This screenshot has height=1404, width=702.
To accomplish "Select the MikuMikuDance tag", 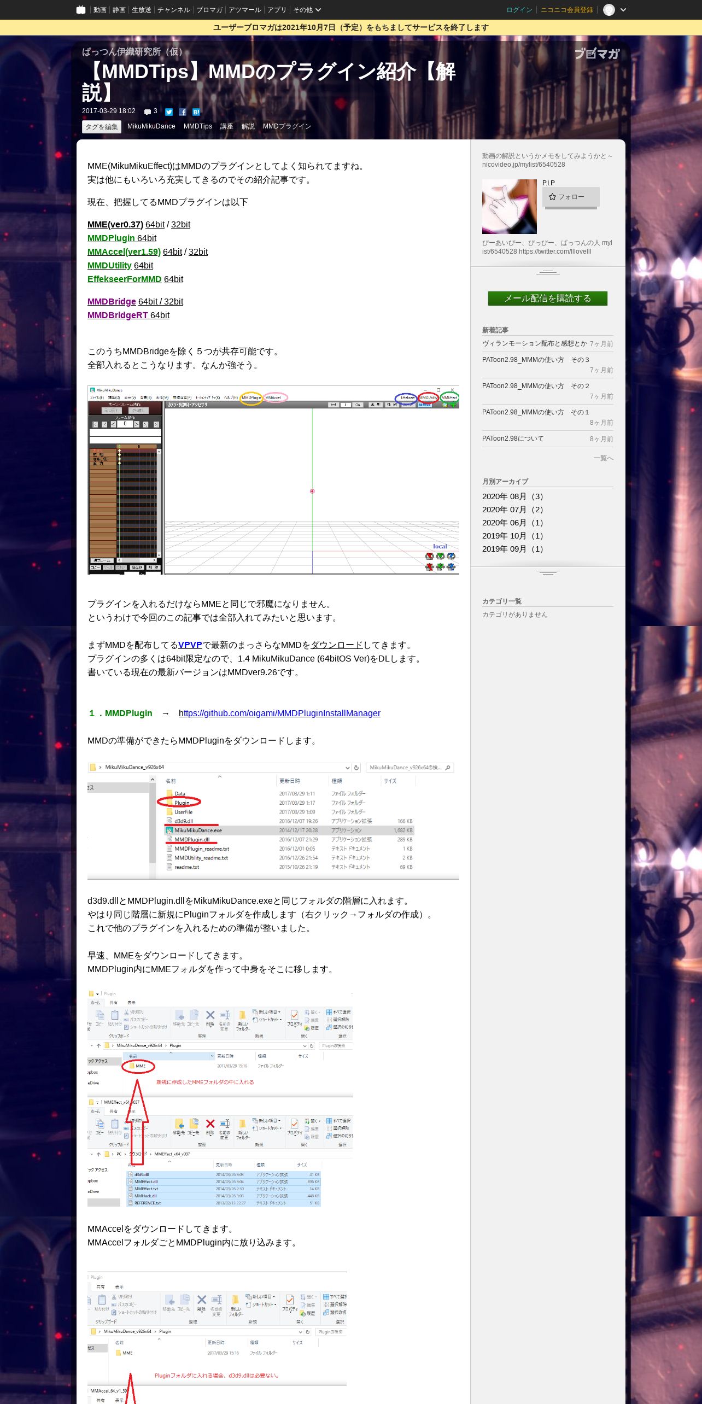I will tap(151, 126).
